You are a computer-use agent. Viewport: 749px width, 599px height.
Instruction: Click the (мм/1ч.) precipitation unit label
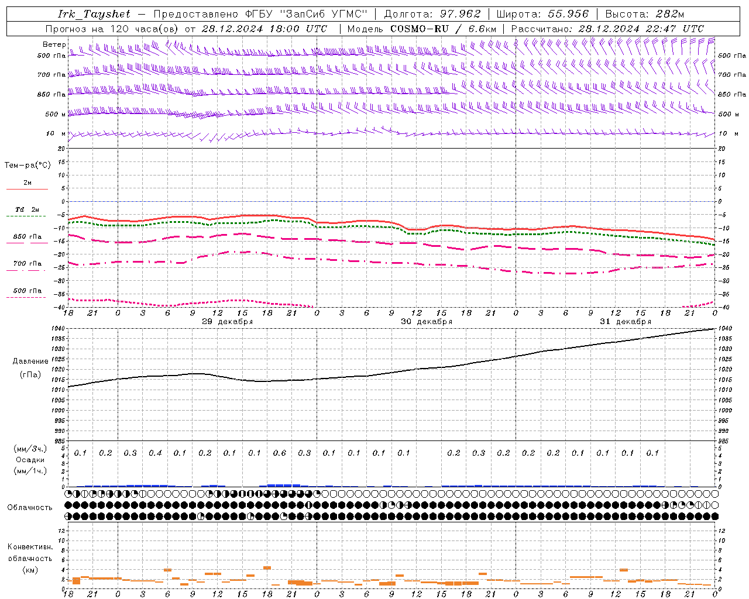[30, 471]
